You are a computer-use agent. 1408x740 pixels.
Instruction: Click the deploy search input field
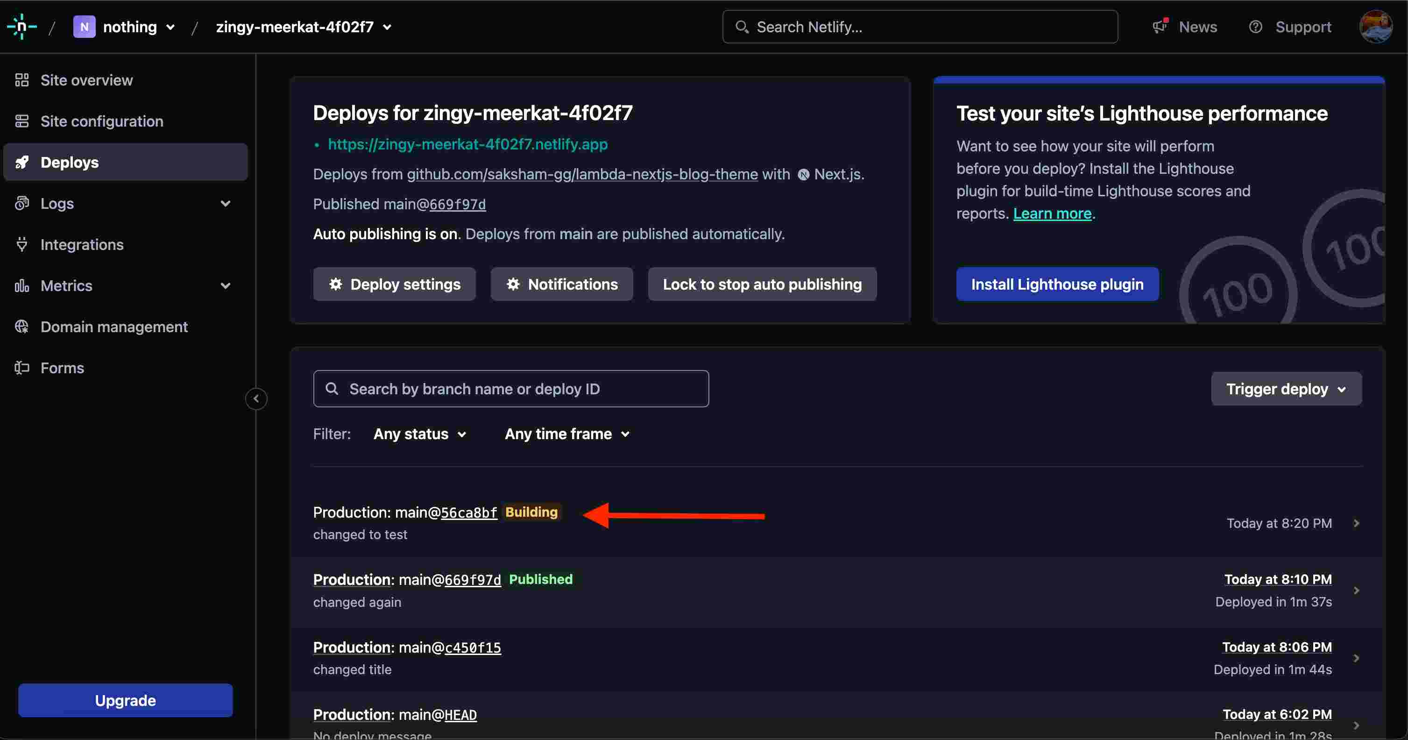[510, 389]
